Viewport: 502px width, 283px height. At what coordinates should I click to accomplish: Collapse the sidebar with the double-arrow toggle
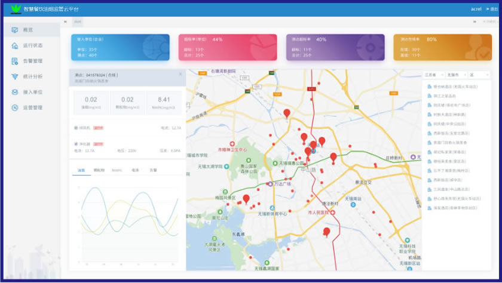tap(65, 21)
